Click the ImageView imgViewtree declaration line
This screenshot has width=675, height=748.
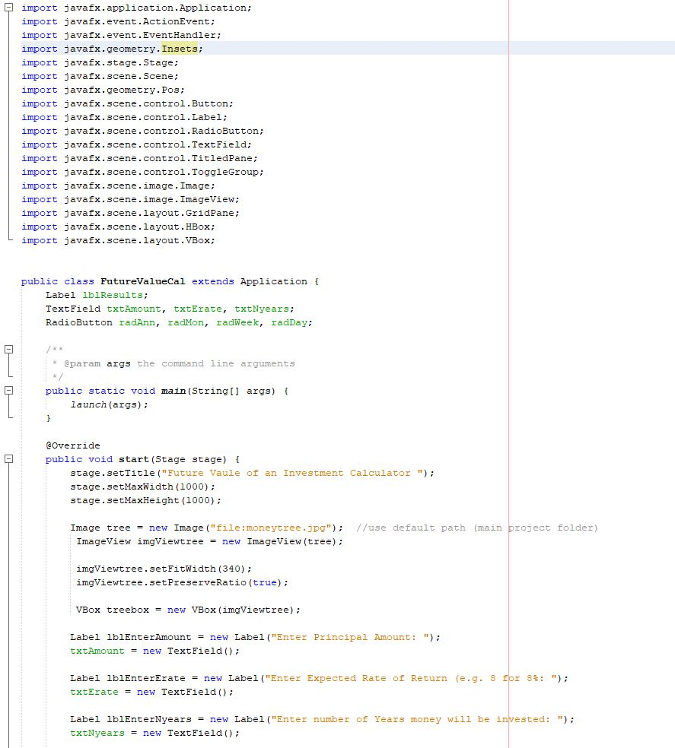(210, 541)
